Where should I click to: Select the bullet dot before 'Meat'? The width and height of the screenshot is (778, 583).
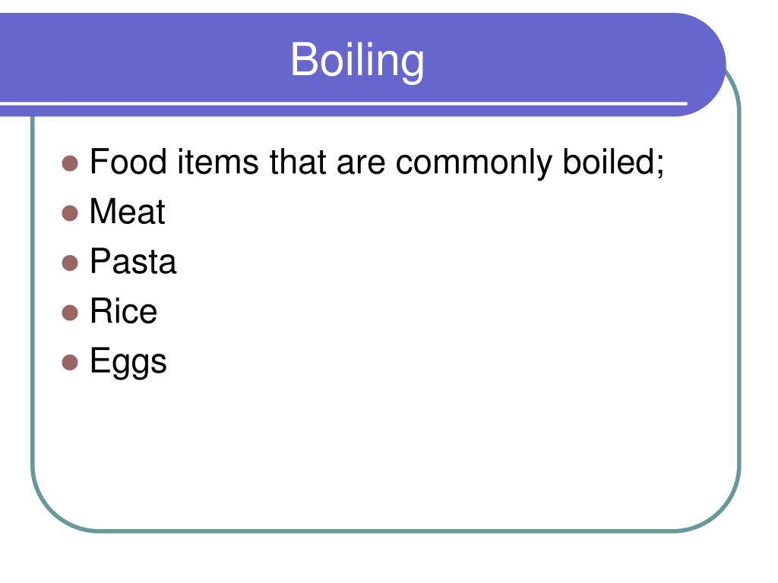pyautogui.click(x=70, y=213)
